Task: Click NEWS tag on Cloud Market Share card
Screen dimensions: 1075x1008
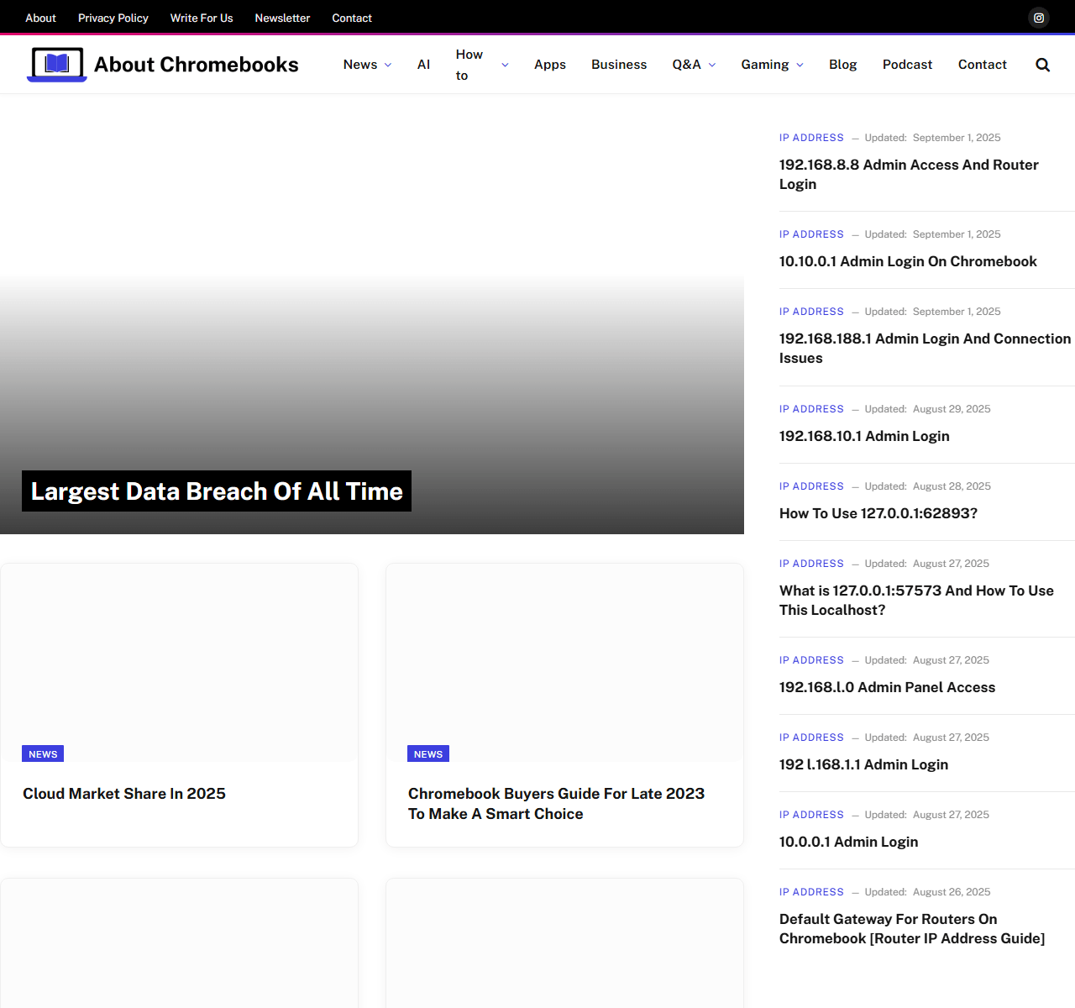Action: click(x=43, y=754)
